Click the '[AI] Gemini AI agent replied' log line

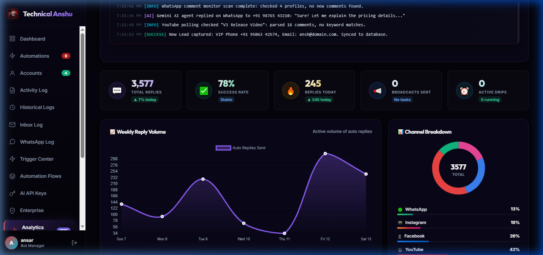pyautogui.click(x=261, y=16)
